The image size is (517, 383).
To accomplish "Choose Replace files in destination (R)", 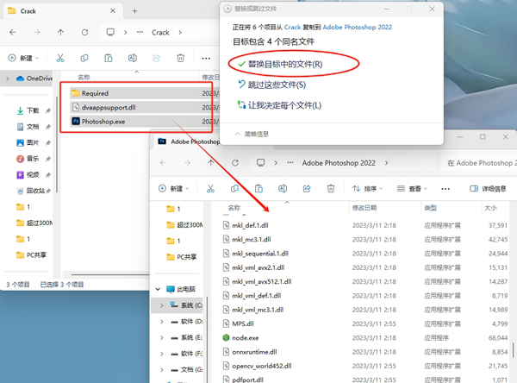I will 280,64.
